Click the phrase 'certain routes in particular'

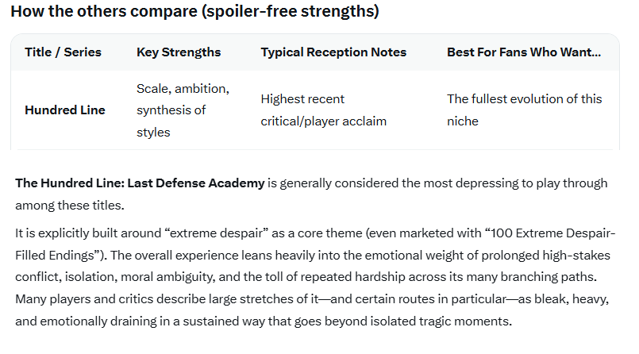point(430,299)
